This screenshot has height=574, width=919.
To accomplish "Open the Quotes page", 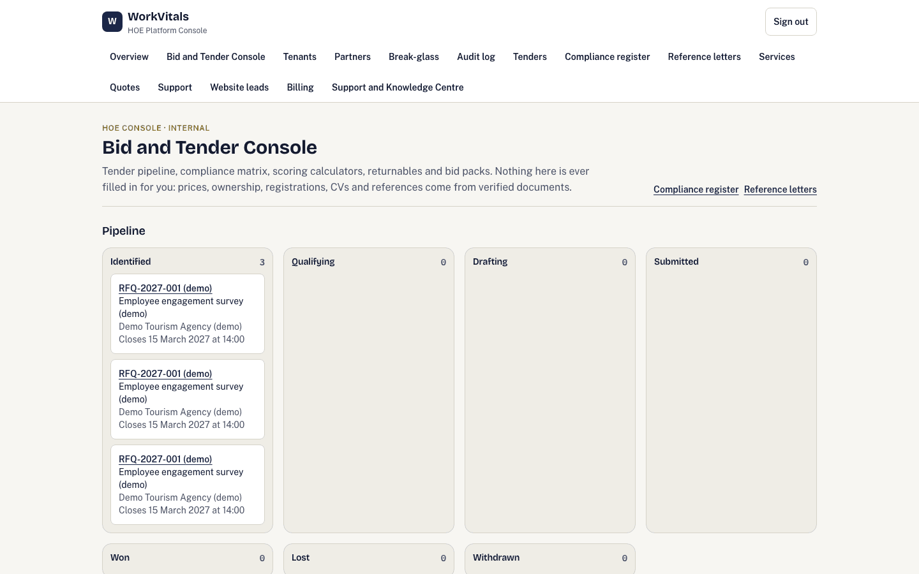I will pos(124,87).
